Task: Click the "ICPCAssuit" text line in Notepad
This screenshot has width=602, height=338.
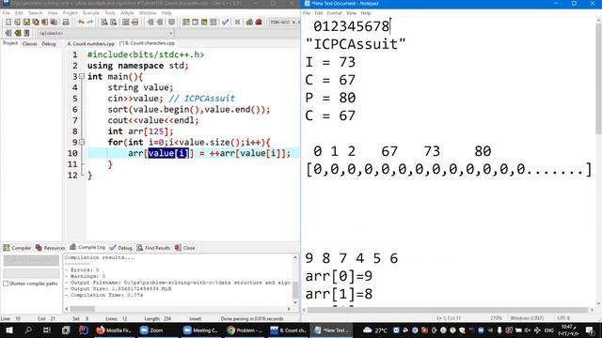Action: (x=356, y=44)
